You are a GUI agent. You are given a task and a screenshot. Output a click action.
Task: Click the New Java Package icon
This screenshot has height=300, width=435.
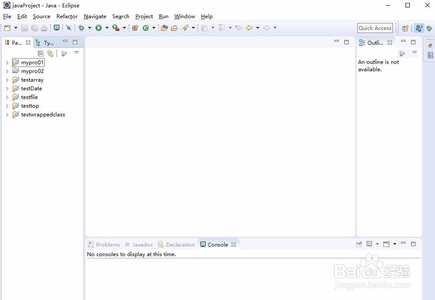pos(135,28)
